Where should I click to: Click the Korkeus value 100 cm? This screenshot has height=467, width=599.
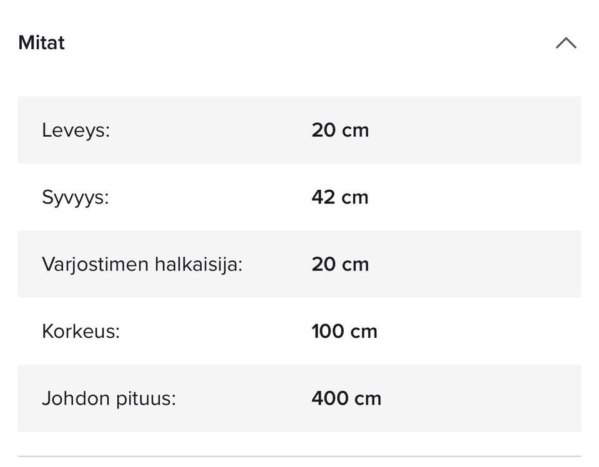[344, 331]
